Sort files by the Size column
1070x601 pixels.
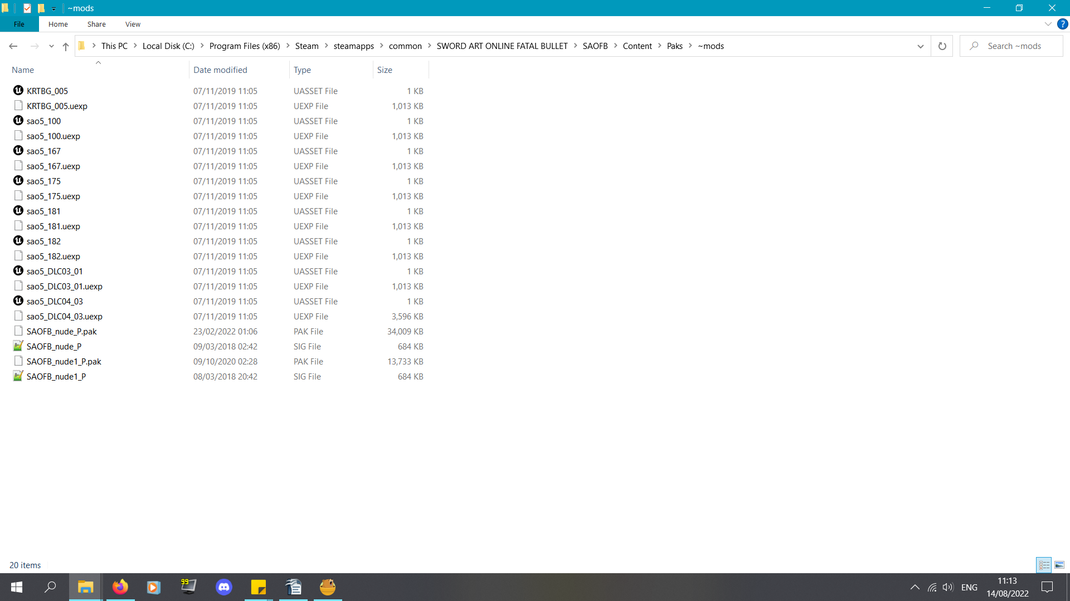pyautogui.click(x=401, y=70)
